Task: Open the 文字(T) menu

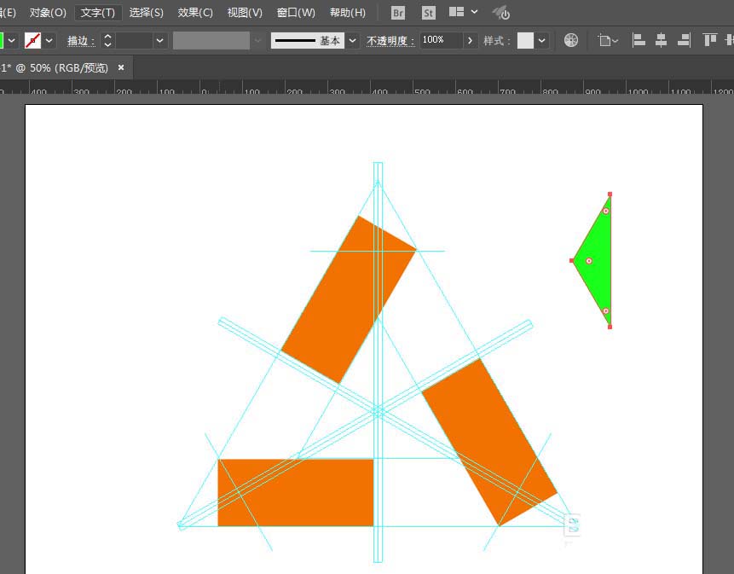Action: point(98,13)
